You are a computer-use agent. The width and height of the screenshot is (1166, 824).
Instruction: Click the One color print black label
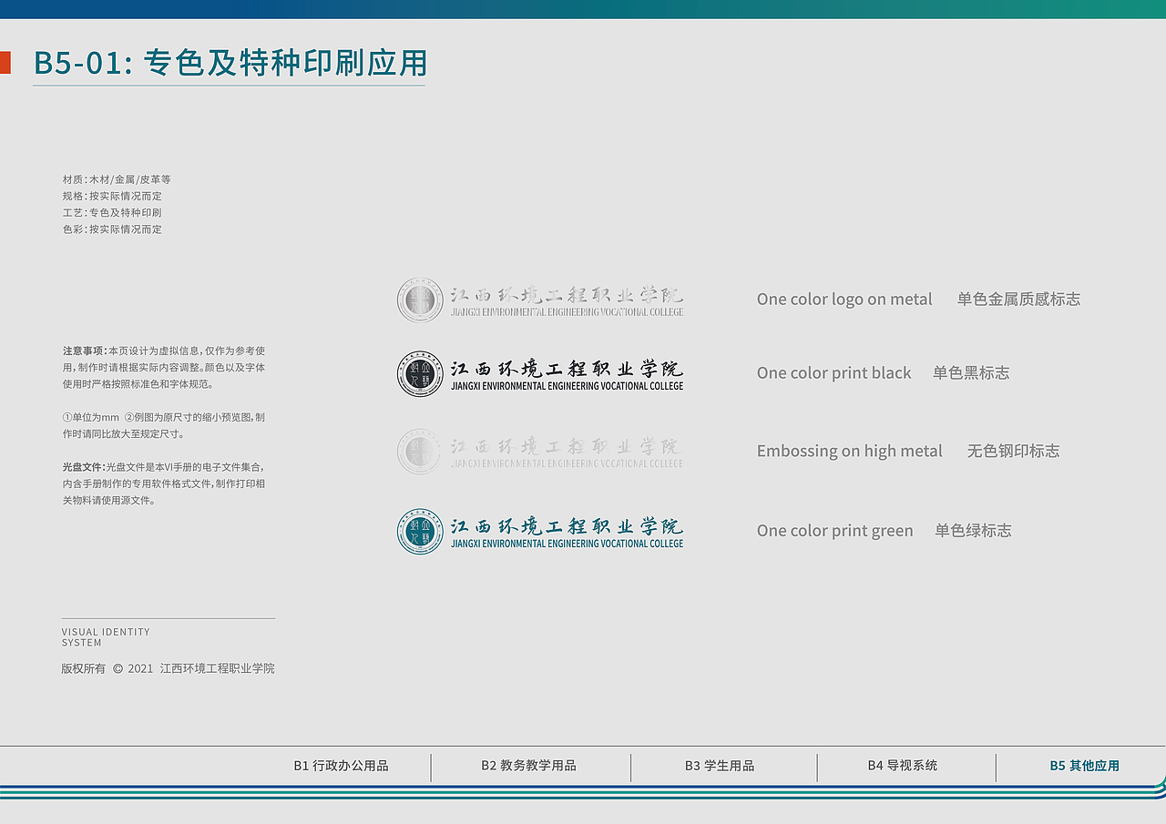pos(834,372)
